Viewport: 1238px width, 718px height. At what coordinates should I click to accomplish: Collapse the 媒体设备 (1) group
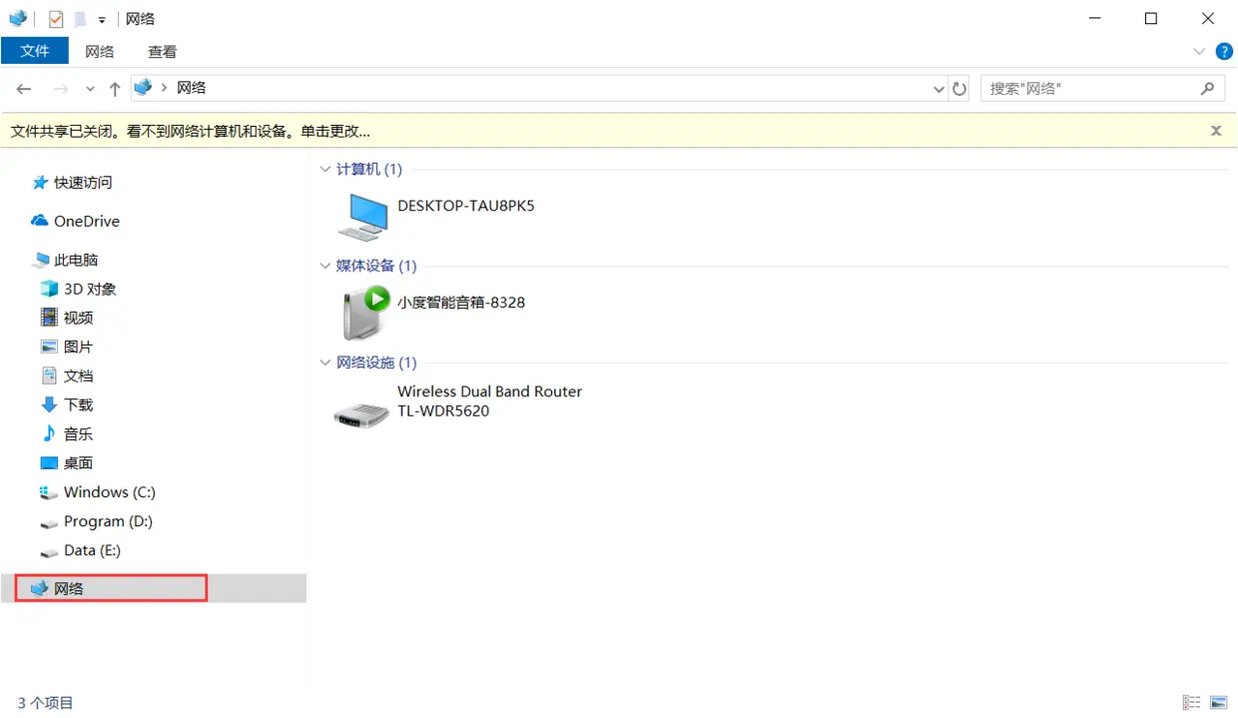pos(324,267)
